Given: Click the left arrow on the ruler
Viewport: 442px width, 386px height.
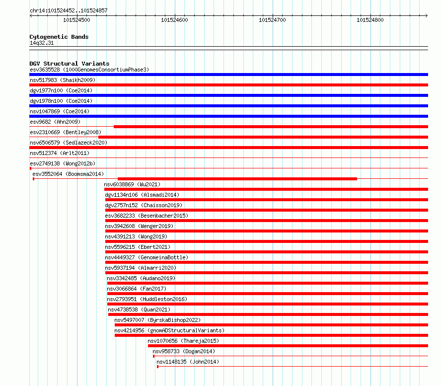Looking at the screenshot, I should (x=31, y=16).
